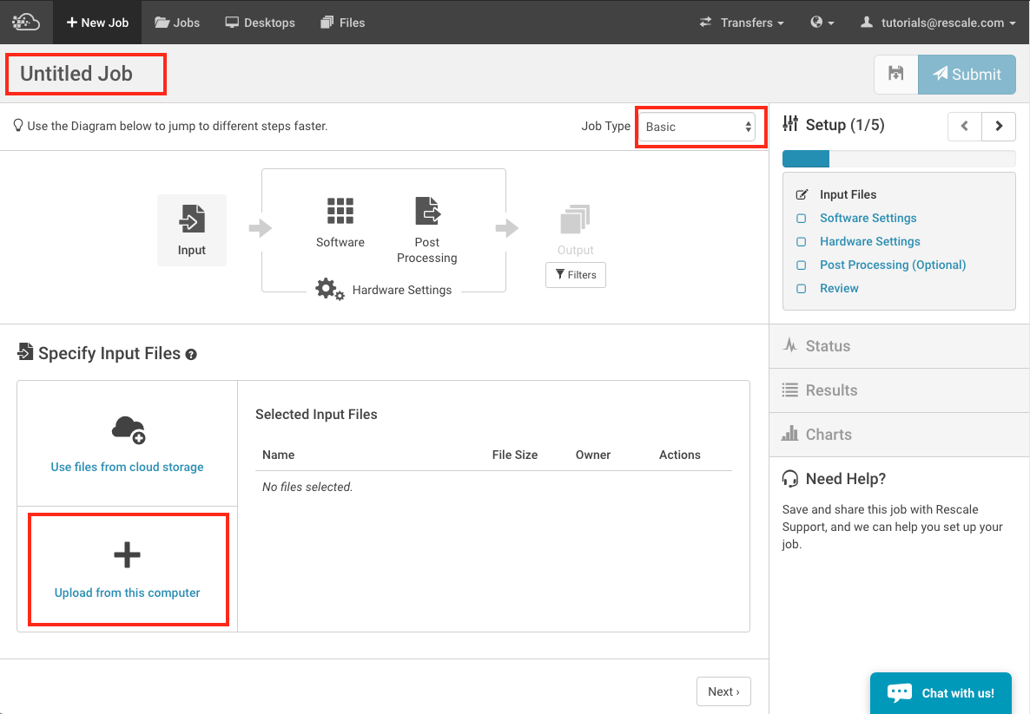Click the Need Help headset icon
Screen dimensions: 1030x714
pyautogui.click(x=790, y=478)
